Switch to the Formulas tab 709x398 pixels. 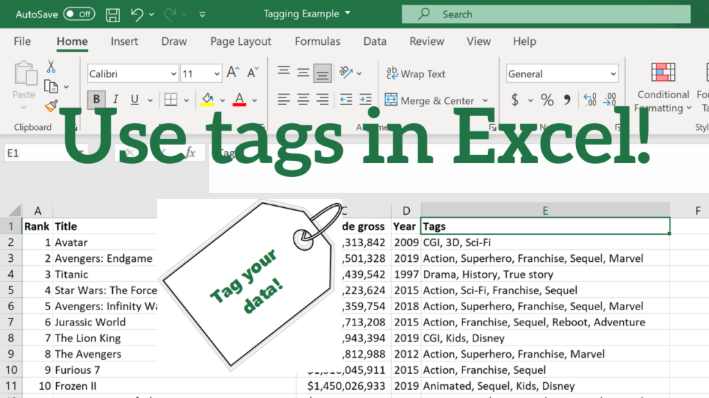click(317, 41)
